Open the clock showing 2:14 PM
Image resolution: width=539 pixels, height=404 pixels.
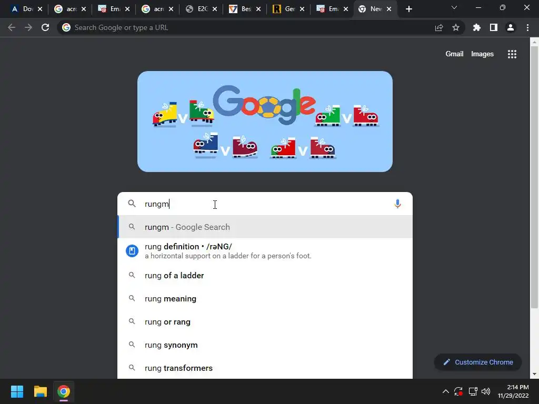coord(513,391)
